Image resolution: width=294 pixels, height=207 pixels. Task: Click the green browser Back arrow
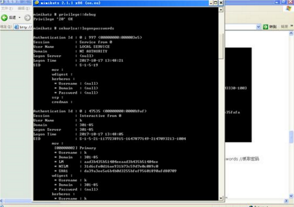(4, 18)
